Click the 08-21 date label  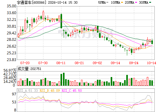[79, 63]
